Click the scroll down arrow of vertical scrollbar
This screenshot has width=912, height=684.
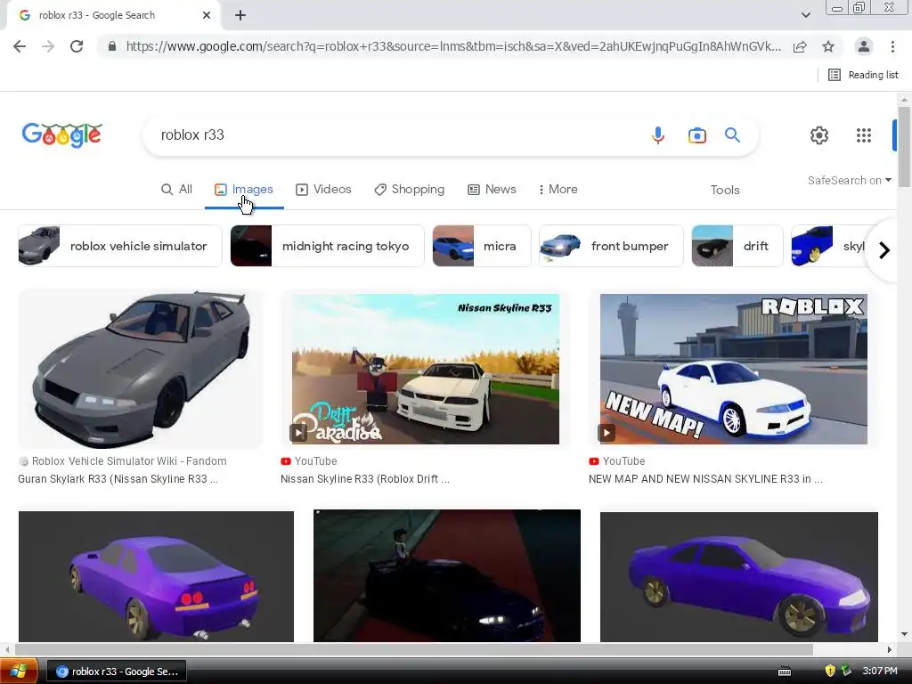point(904,634)
